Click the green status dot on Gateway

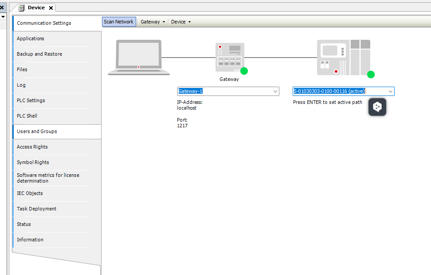[x=244, y=71]
